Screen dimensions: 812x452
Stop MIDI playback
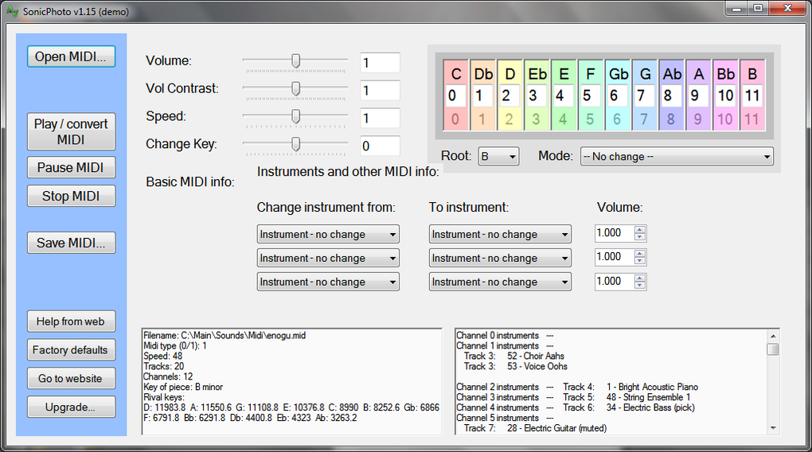[71, 197]
